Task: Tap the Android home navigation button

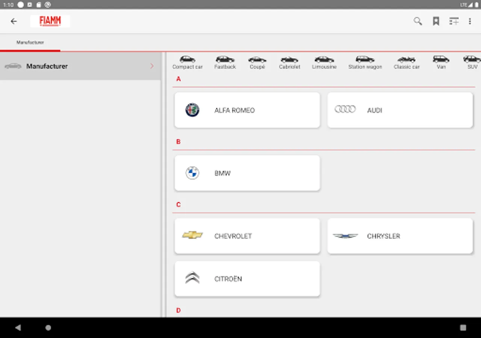Action: click(x=48, y=327)
